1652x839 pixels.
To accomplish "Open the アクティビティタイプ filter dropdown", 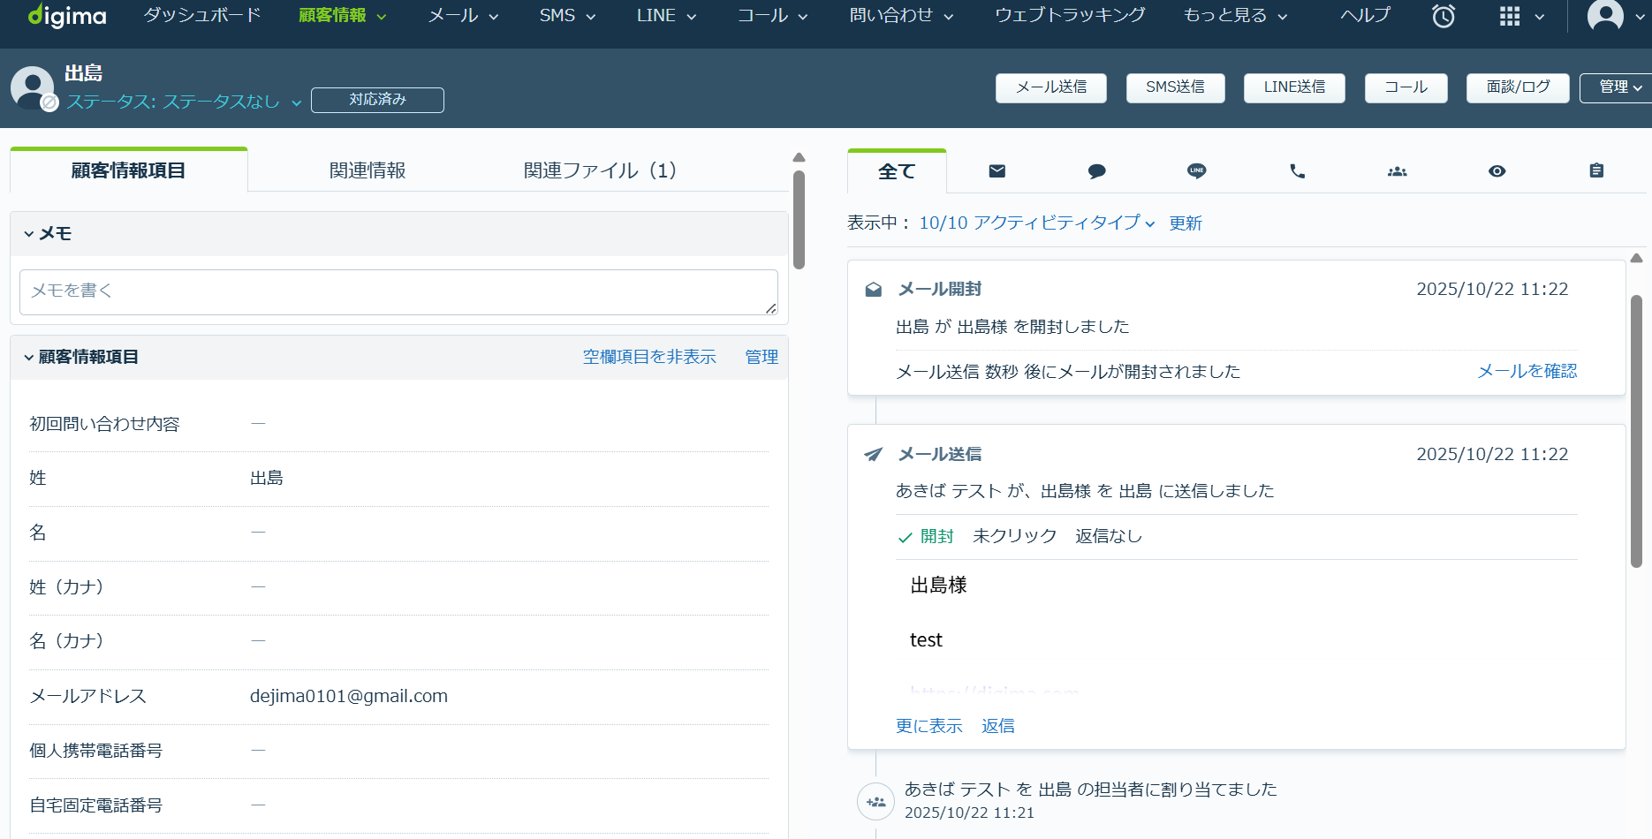I will tap(1036, 223).
